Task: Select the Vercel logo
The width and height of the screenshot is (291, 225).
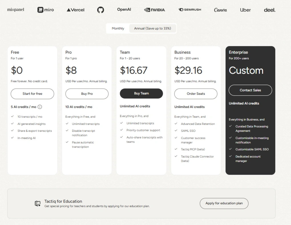Action: click(x=75, y=10)
